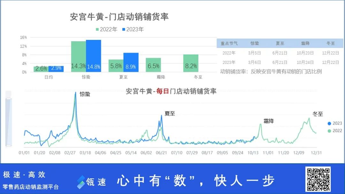
Task: Select the 6.5% 霜降 bar
Action: (x=153, y=65)
